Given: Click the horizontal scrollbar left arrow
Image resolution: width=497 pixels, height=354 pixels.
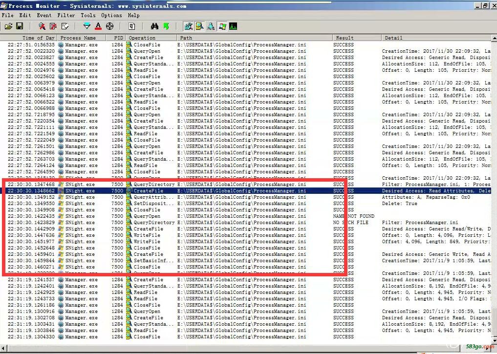Looking at the screenshot, I should 3,348.
